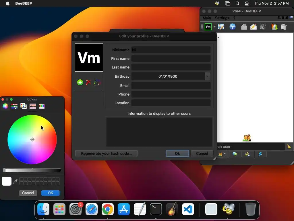Click the Vm avatar thumbnail in profile dialog
The image size is (294, 221).
(89, 58)
